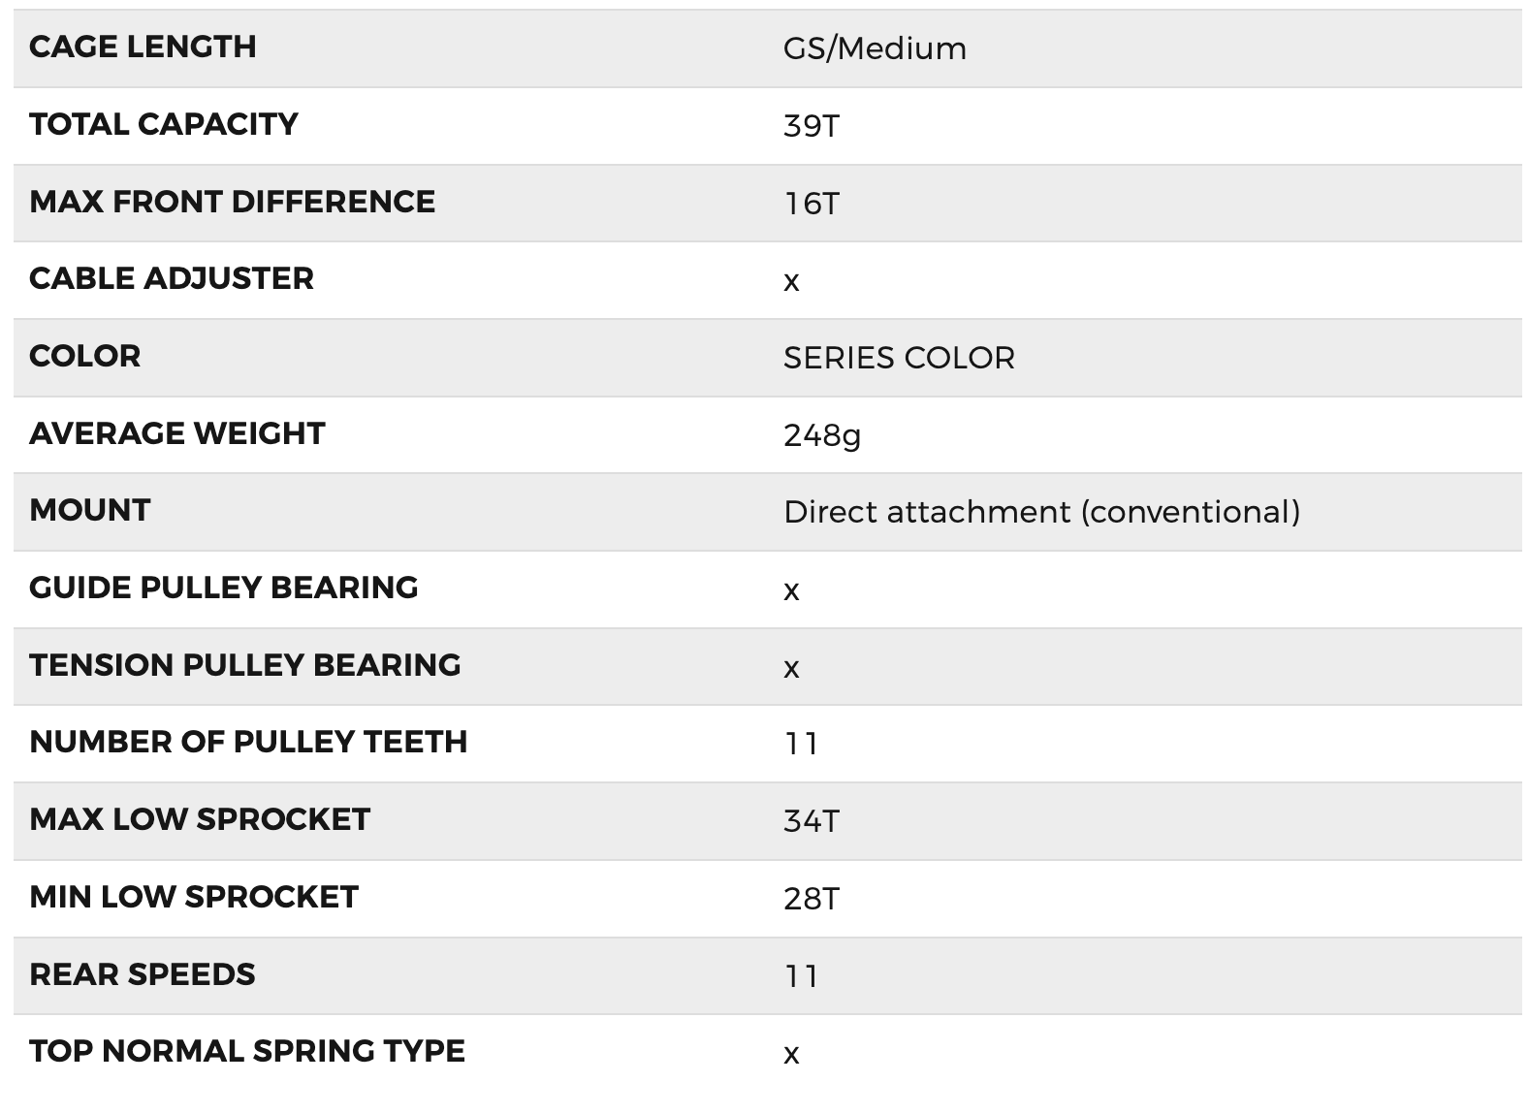Screen dimensions: 1529x1114
Task: Click the x mark beside CABLE ADJUSTER
Action: click(x=791, y=281)
